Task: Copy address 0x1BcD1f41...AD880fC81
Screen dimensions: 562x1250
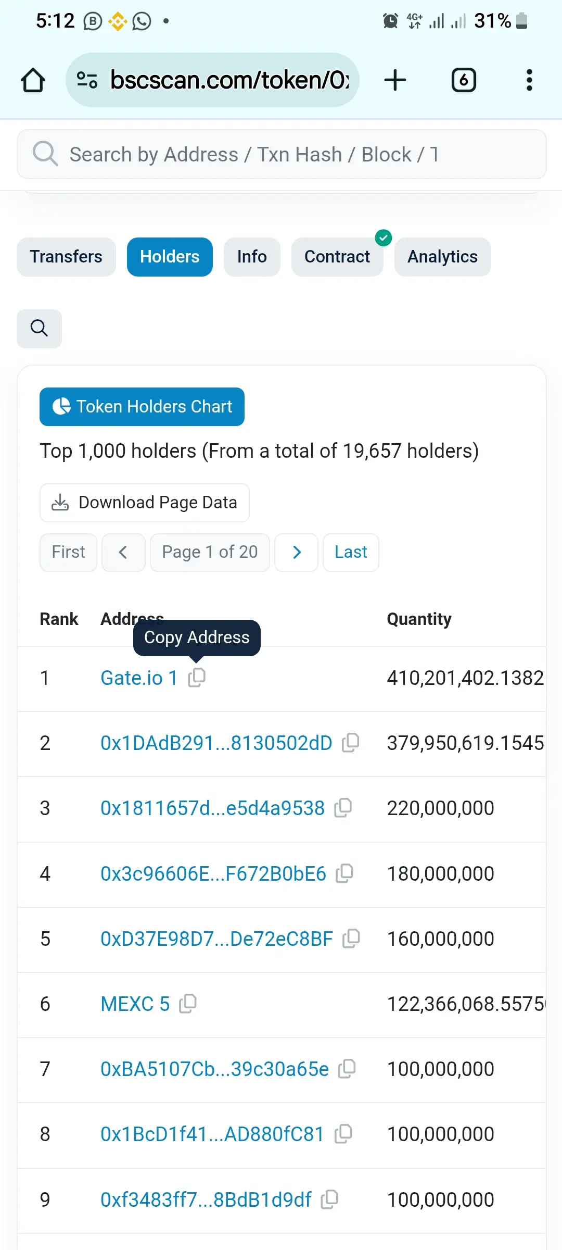Action: point(343,1133)
